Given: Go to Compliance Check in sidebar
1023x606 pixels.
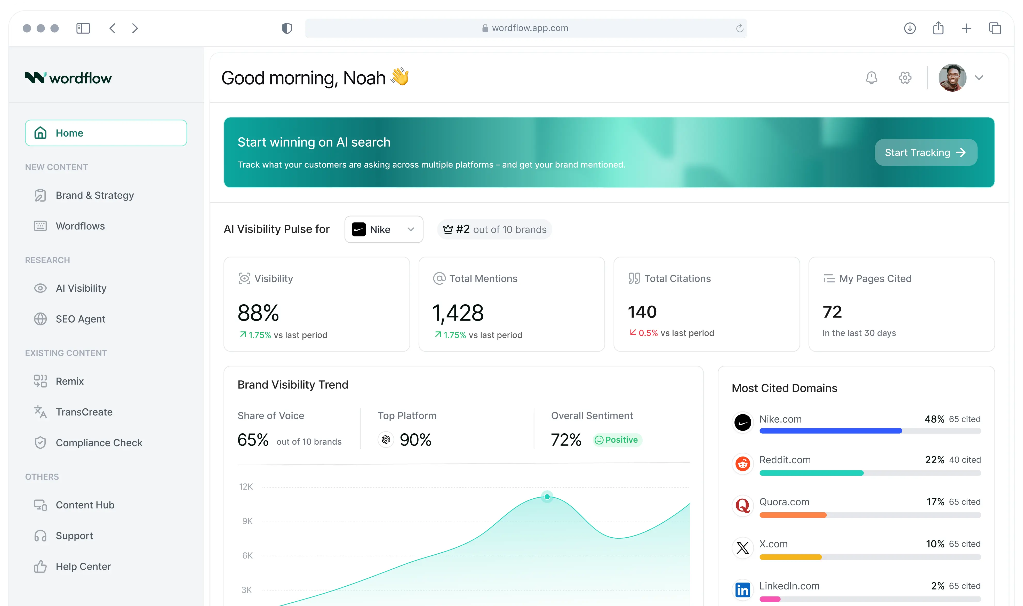Looking at the screenshot, I should pos(99,443).
